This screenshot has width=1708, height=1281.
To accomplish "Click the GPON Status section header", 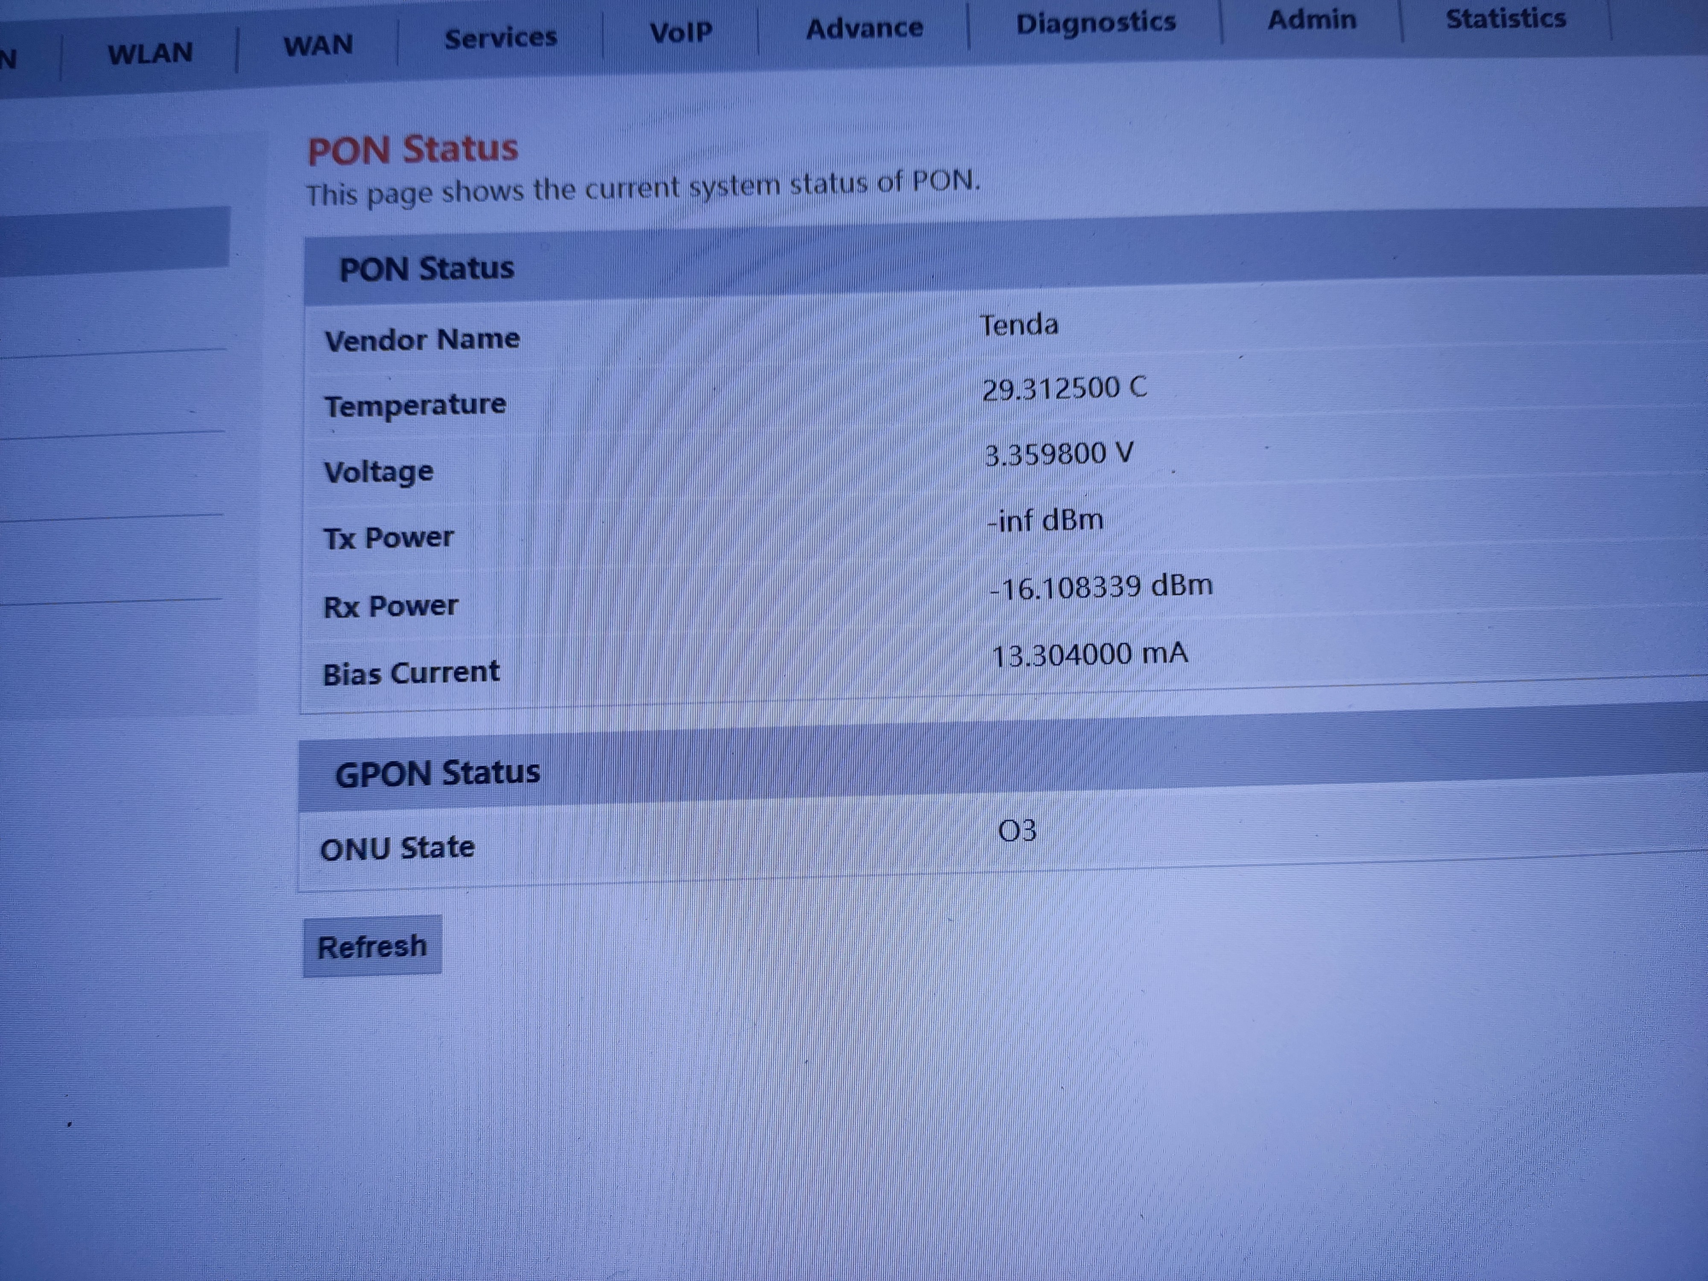I will (x=438, y=773).
